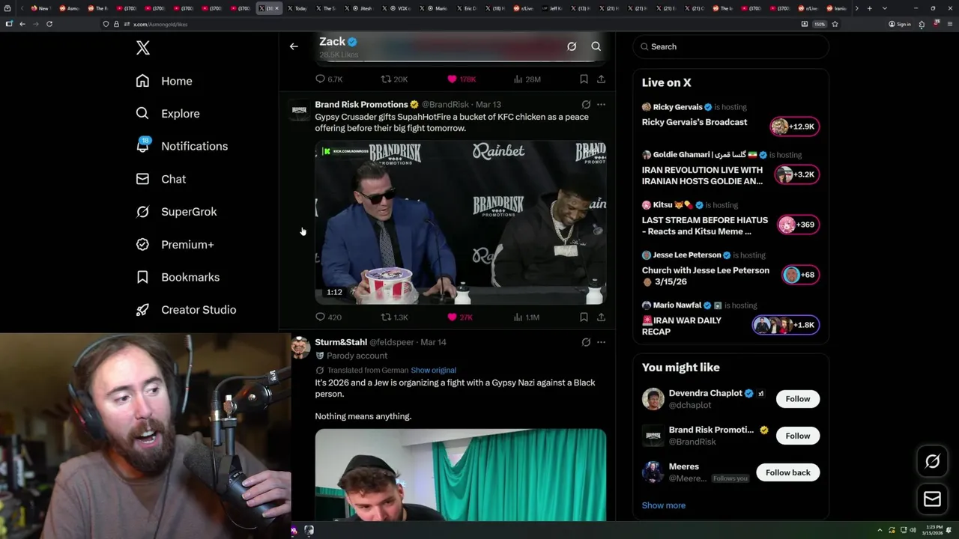This screenshot has width=959, height=539.
Task: Bookmark this page with the star icon
Action: coord(835,24)
